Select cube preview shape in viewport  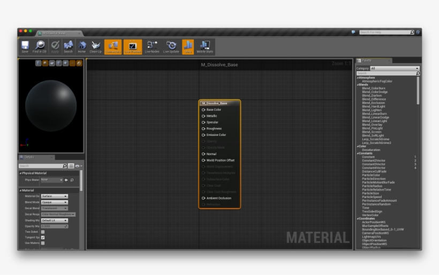(58, 63)
